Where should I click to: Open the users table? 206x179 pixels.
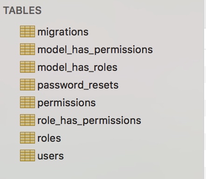click(50, 156)
